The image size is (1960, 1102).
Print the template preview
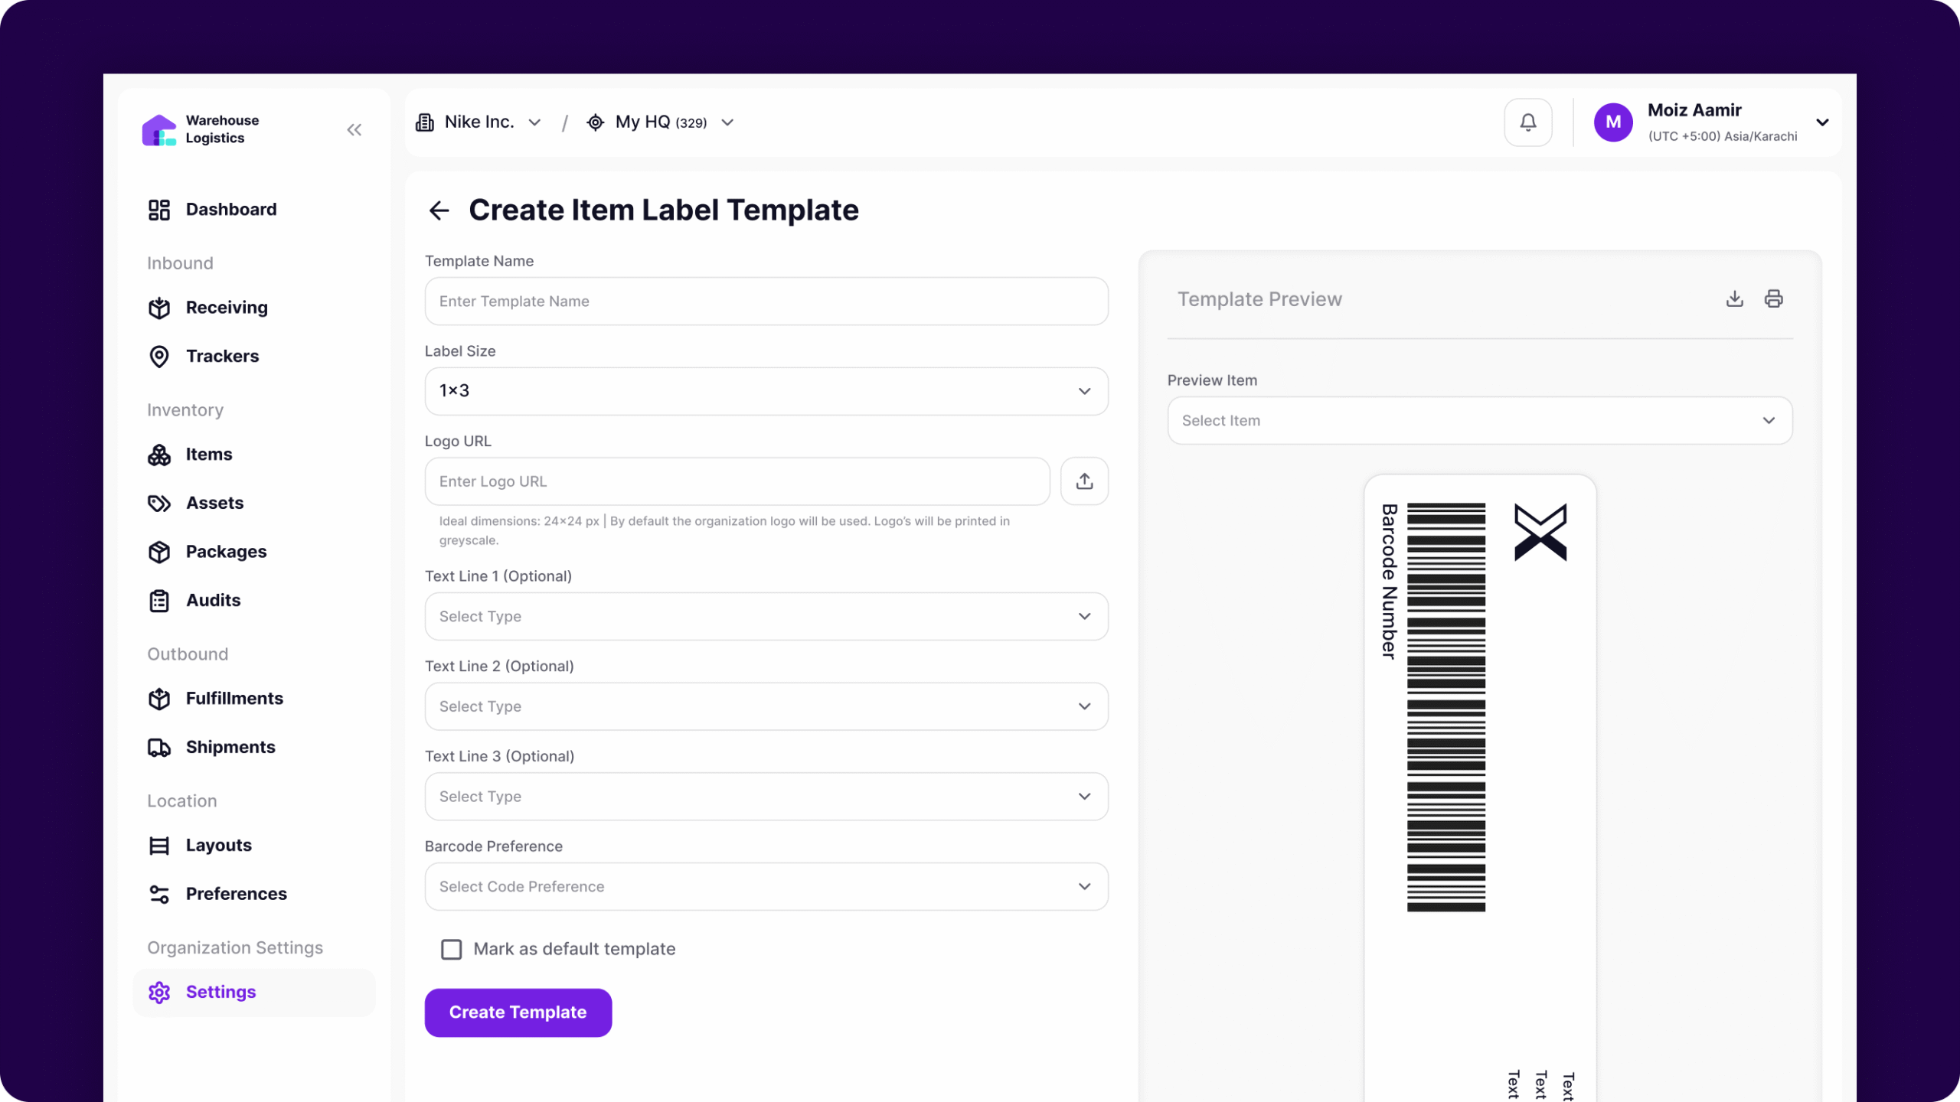tap(1773, 299)
